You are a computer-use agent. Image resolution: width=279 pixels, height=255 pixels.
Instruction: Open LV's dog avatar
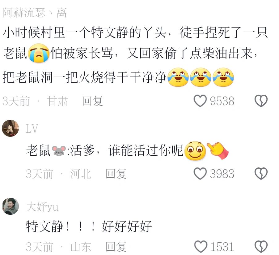pyautogui.click(x=10, y=128)
